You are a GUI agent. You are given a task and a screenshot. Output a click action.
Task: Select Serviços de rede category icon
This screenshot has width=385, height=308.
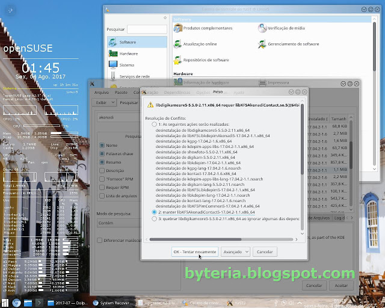[113, 76]
